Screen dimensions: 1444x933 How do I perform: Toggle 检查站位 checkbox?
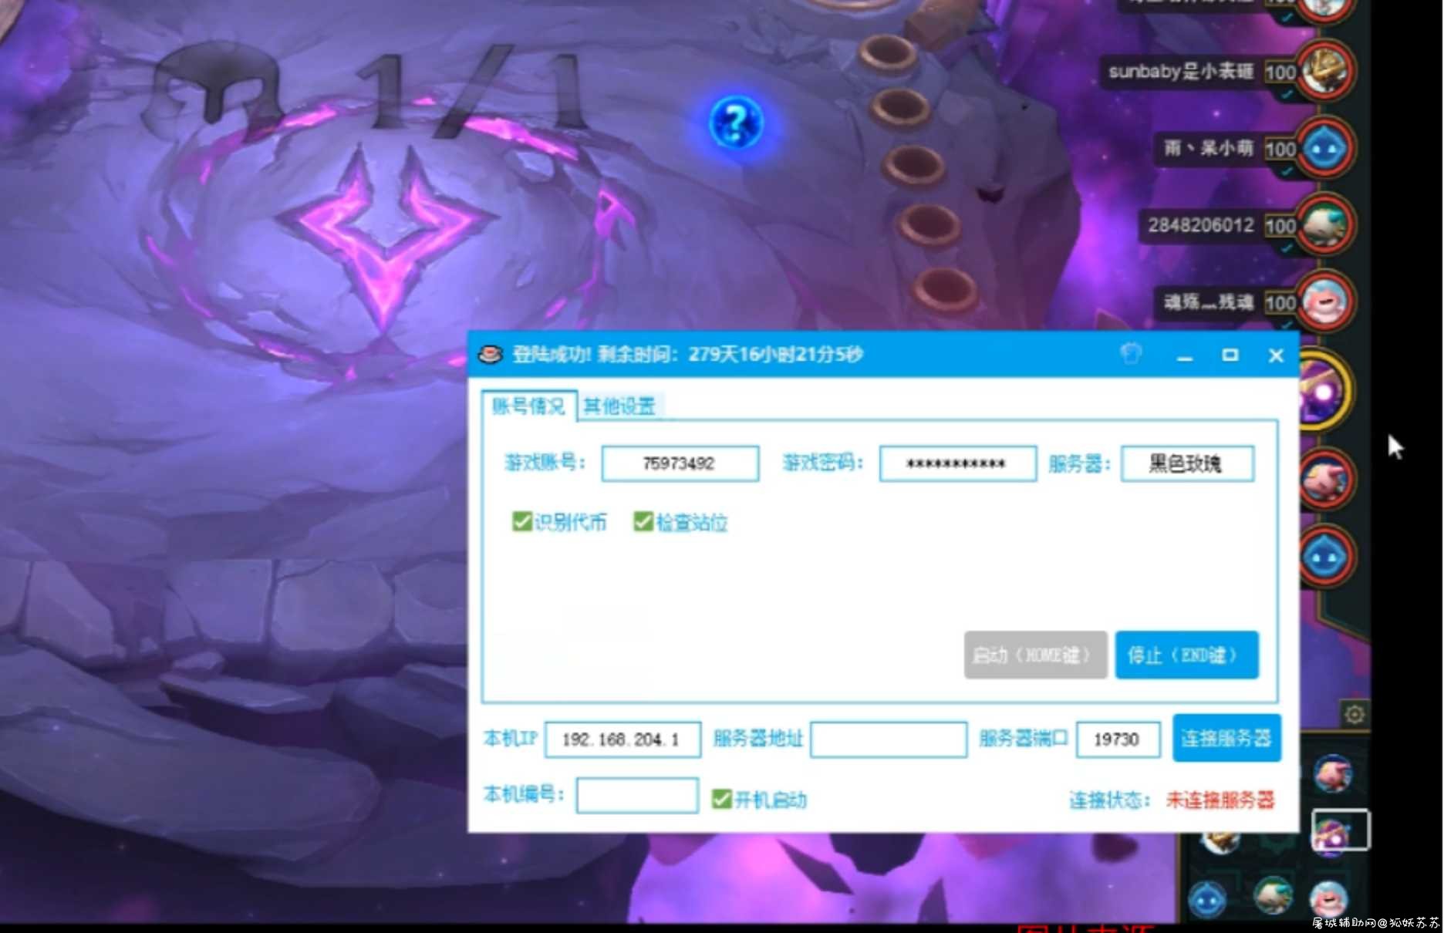tap(643, 522)
